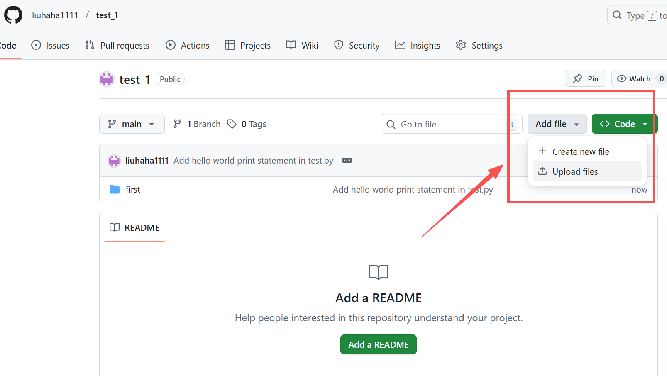Click the Projects table icon
This screenshot has width=667, height=376.
[230, 45]
